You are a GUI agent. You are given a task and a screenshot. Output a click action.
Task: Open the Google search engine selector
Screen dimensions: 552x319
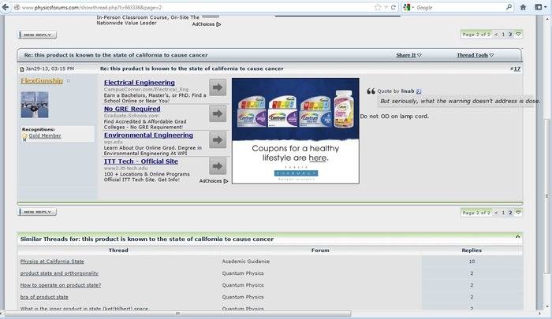(408, 7)
